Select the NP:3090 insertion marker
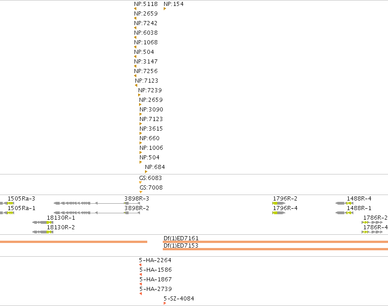Image resolution: width=388 pixels, height=306 pixels. coord(140,114)
